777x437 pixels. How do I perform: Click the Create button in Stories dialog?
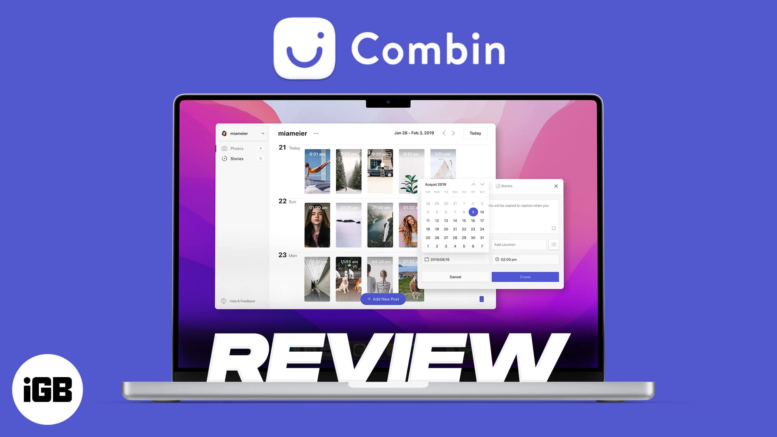[x=525, y=277]
